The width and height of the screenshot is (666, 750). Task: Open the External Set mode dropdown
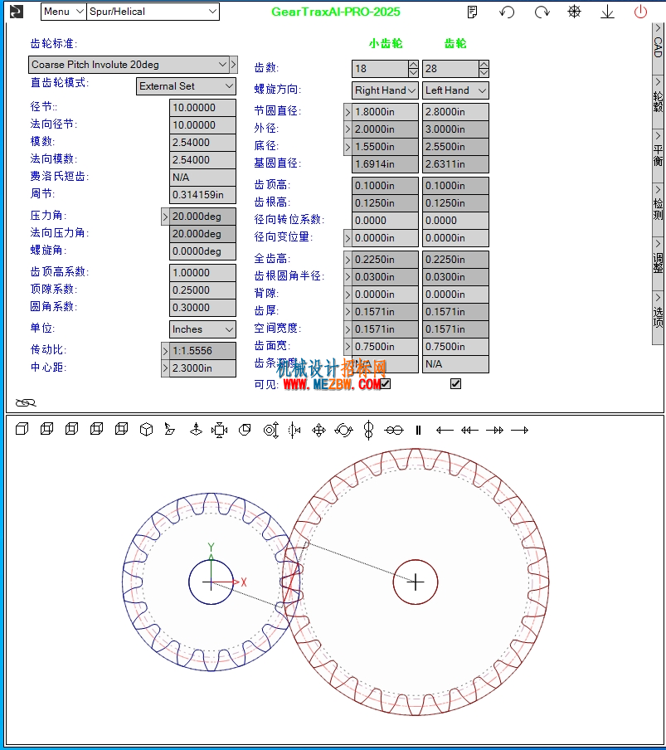pos(186,86)
